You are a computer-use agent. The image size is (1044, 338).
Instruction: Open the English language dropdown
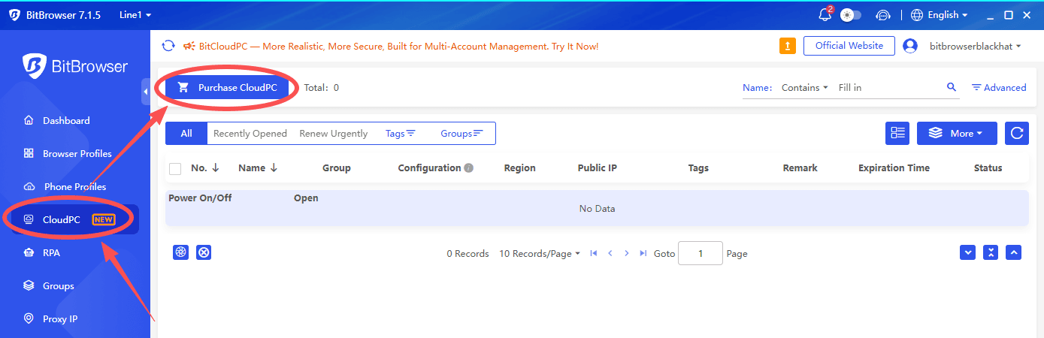(x=947, y=15)
